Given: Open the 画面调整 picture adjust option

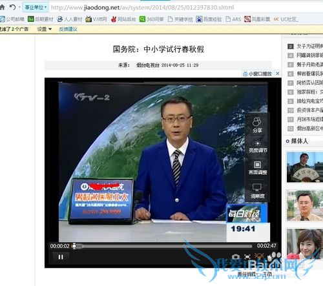Looking at the screenshot, I should pyautogui.click(x=258, y=168).
